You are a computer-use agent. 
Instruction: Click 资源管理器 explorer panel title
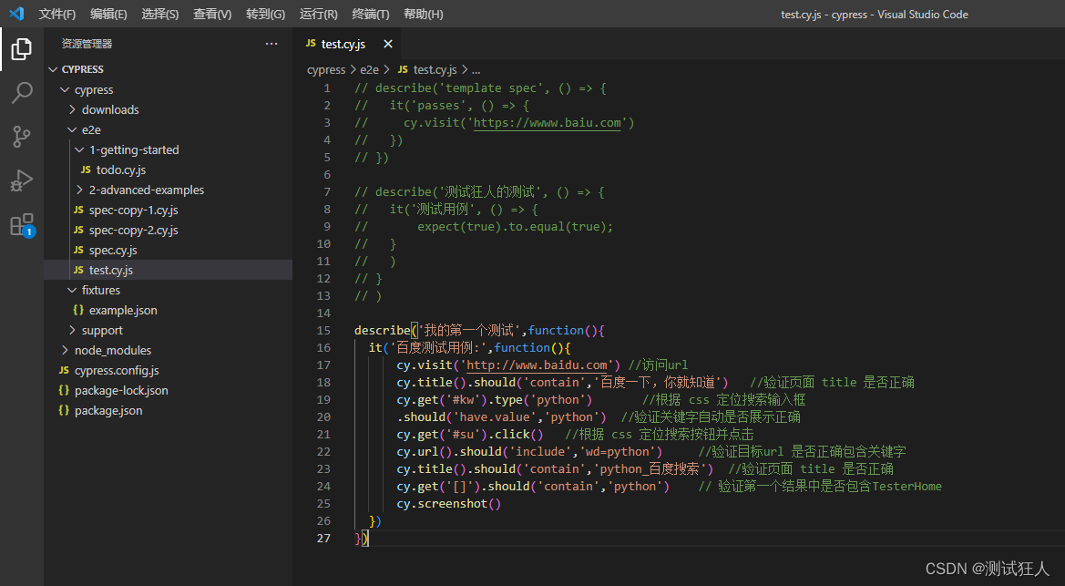pyautogui.click(x=87, y=44)
